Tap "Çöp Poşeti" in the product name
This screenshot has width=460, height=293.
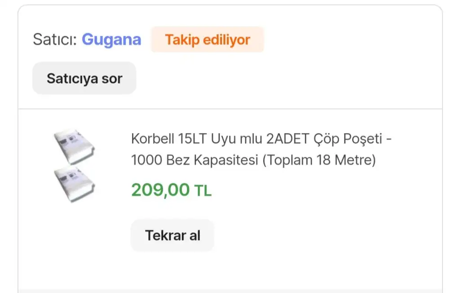point(349,139)
